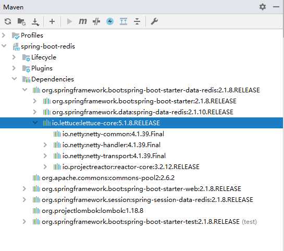
Task: Select org.apache.commons:commons-pool2:2.6.2
Action: [x=108, y=178]
